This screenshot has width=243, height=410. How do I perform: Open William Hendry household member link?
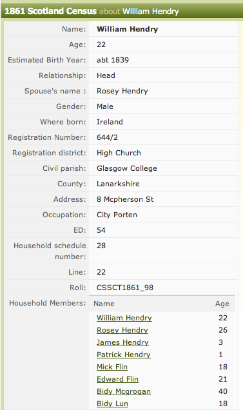(x=124, y=318)
